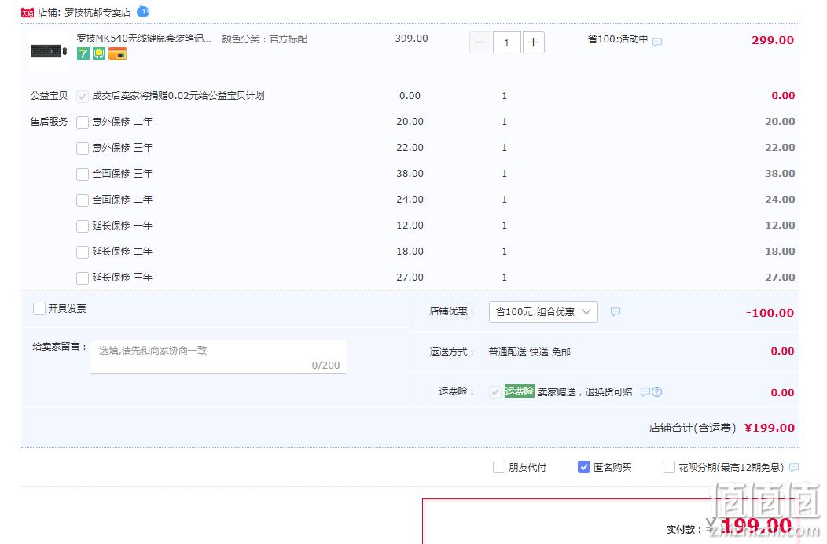Tick the 延长保修 二年 checkbox
This screenshot has height=544, width=827.
[83, 252]
